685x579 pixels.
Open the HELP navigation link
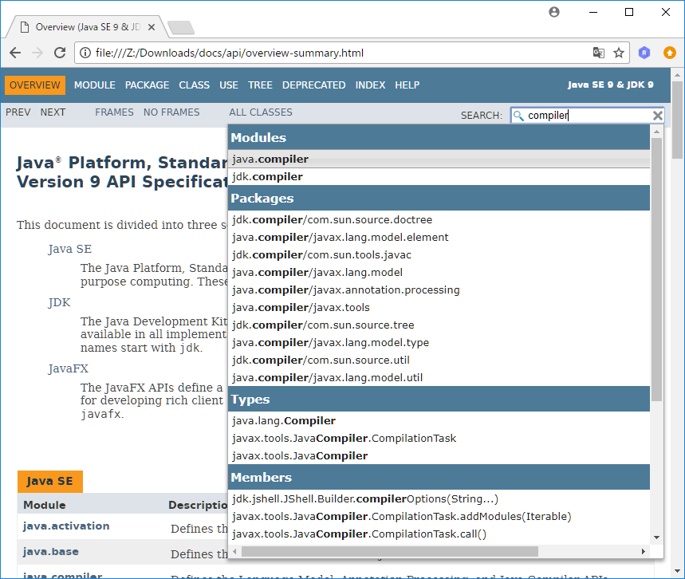click(407, 85)
